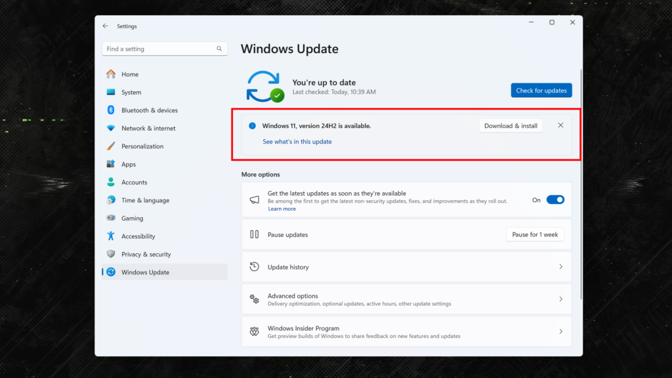Select Privacy & security in the sidebar

coord(165,254)
